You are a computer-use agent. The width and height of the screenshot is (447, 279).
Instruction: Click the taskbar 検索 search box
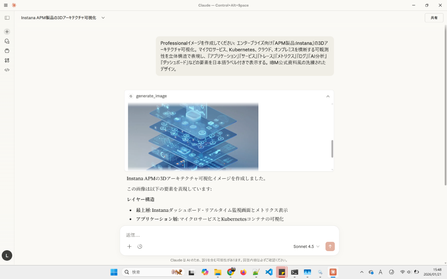[x=153, y=272]
